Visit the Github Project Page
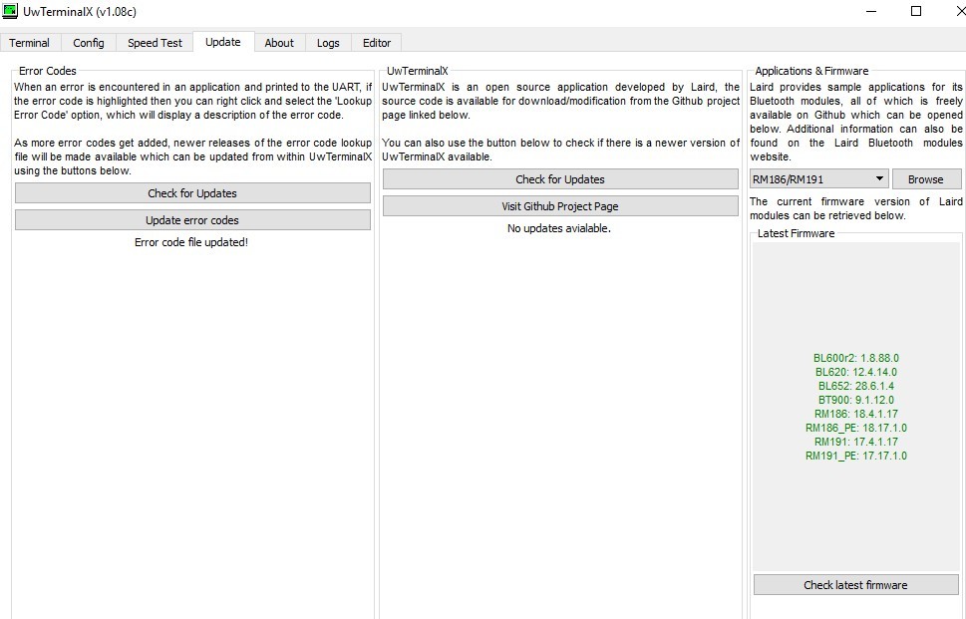Viewport: 966px width, 619px height. tap(560, 206)
